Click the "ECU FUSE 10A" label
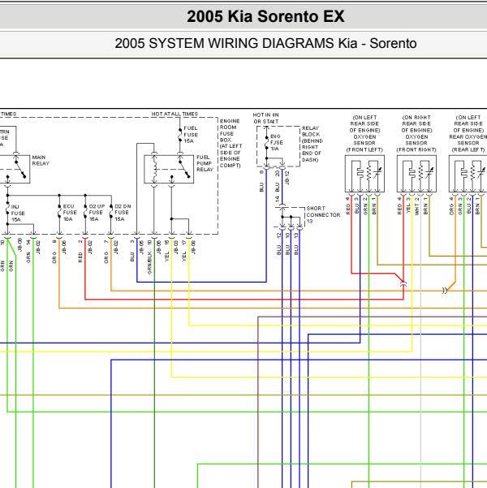Screen dimensions: 487x488 pyautogui.click(x=70, y=213)
